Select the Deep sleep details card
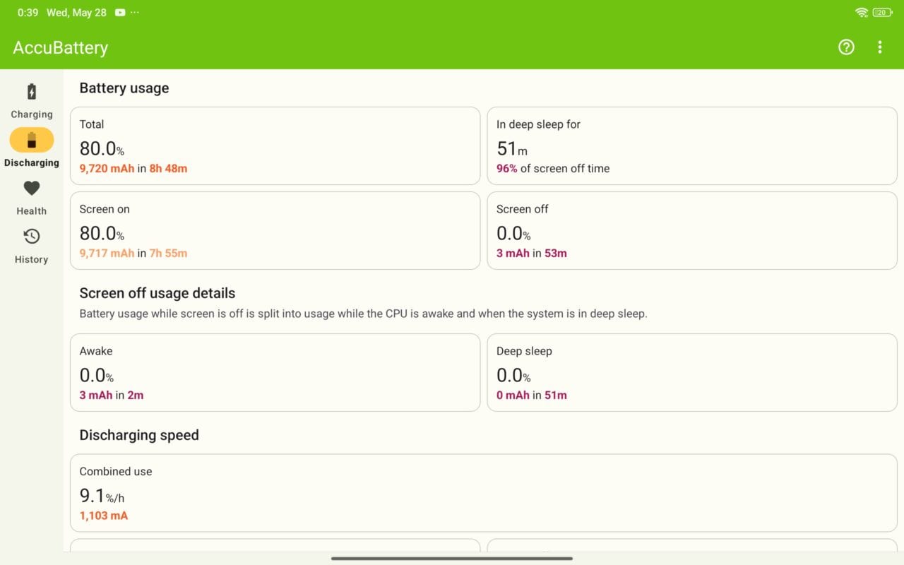904x565 pixels. coord(691,372)
